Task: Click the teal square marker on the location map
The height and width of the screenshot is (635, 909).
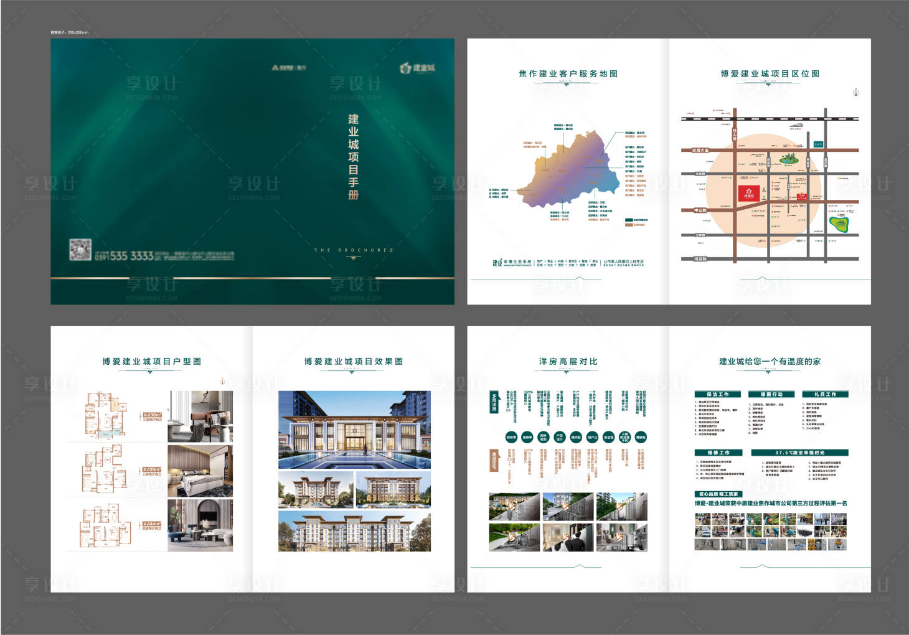Action: [818, 144]
